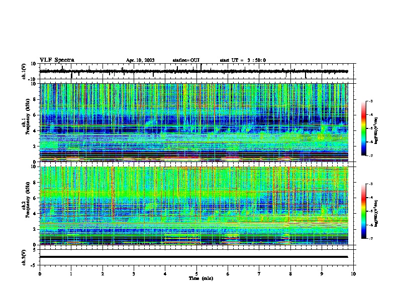Click the "6" tick on ch.1 frequency axis
This screenshot has width=398, height=307.
35,115
